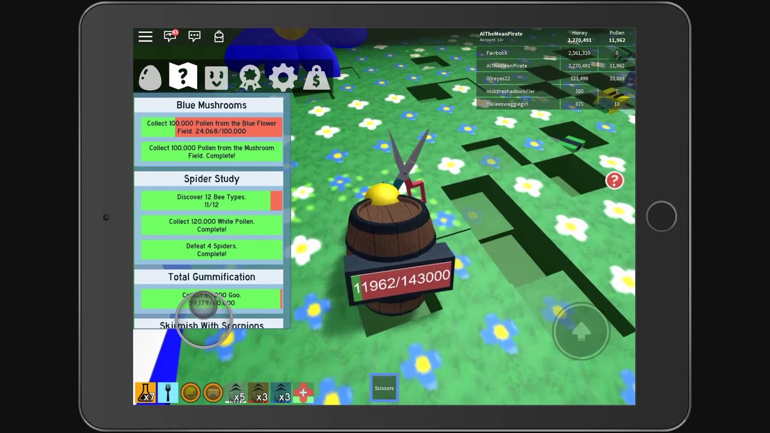This screenshot has height=433, width=770.
Task: Open the Badges ribbon tab
Action: [250, 78]
